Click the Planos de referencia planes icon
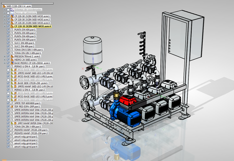234x161 pixels. pyautogui.click(x=12, y=13)
